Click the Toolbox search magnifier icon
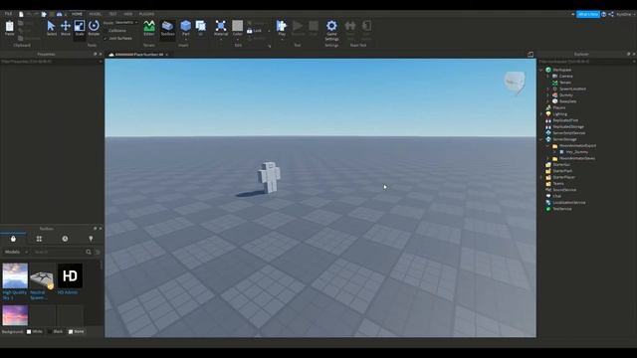Image resolution: width=637 pixels, height=358 pixels. pyautogui.click(x=89, y=252)
